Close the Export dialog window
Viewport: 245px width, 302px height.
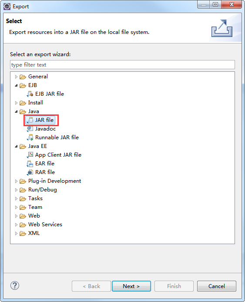[232, 4]
